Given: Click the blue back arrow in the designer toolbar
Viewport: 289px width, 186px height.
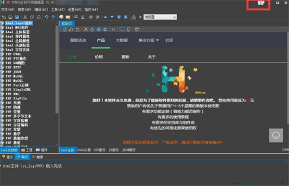Looking at the screenshot, I should coord(99,29).
